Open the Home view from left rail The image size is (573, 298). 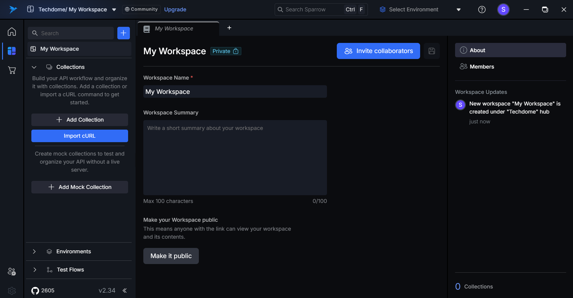11,32
